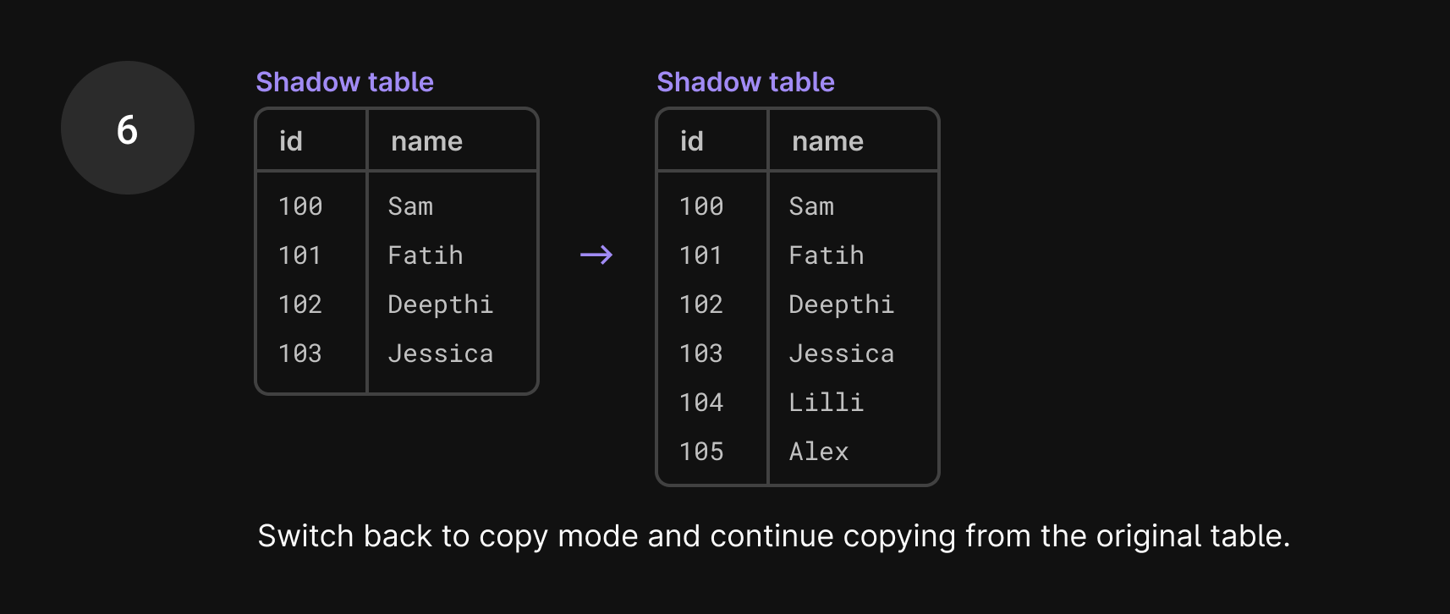1450x614 pixels.
Task: Click the Lilli cell in right table
Action: tap(826, 402)
